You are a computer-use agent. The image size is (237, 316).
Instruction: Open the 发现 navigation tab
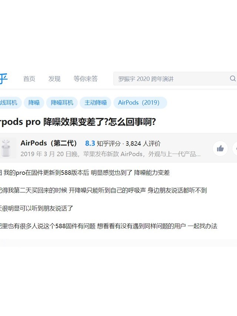54,79
